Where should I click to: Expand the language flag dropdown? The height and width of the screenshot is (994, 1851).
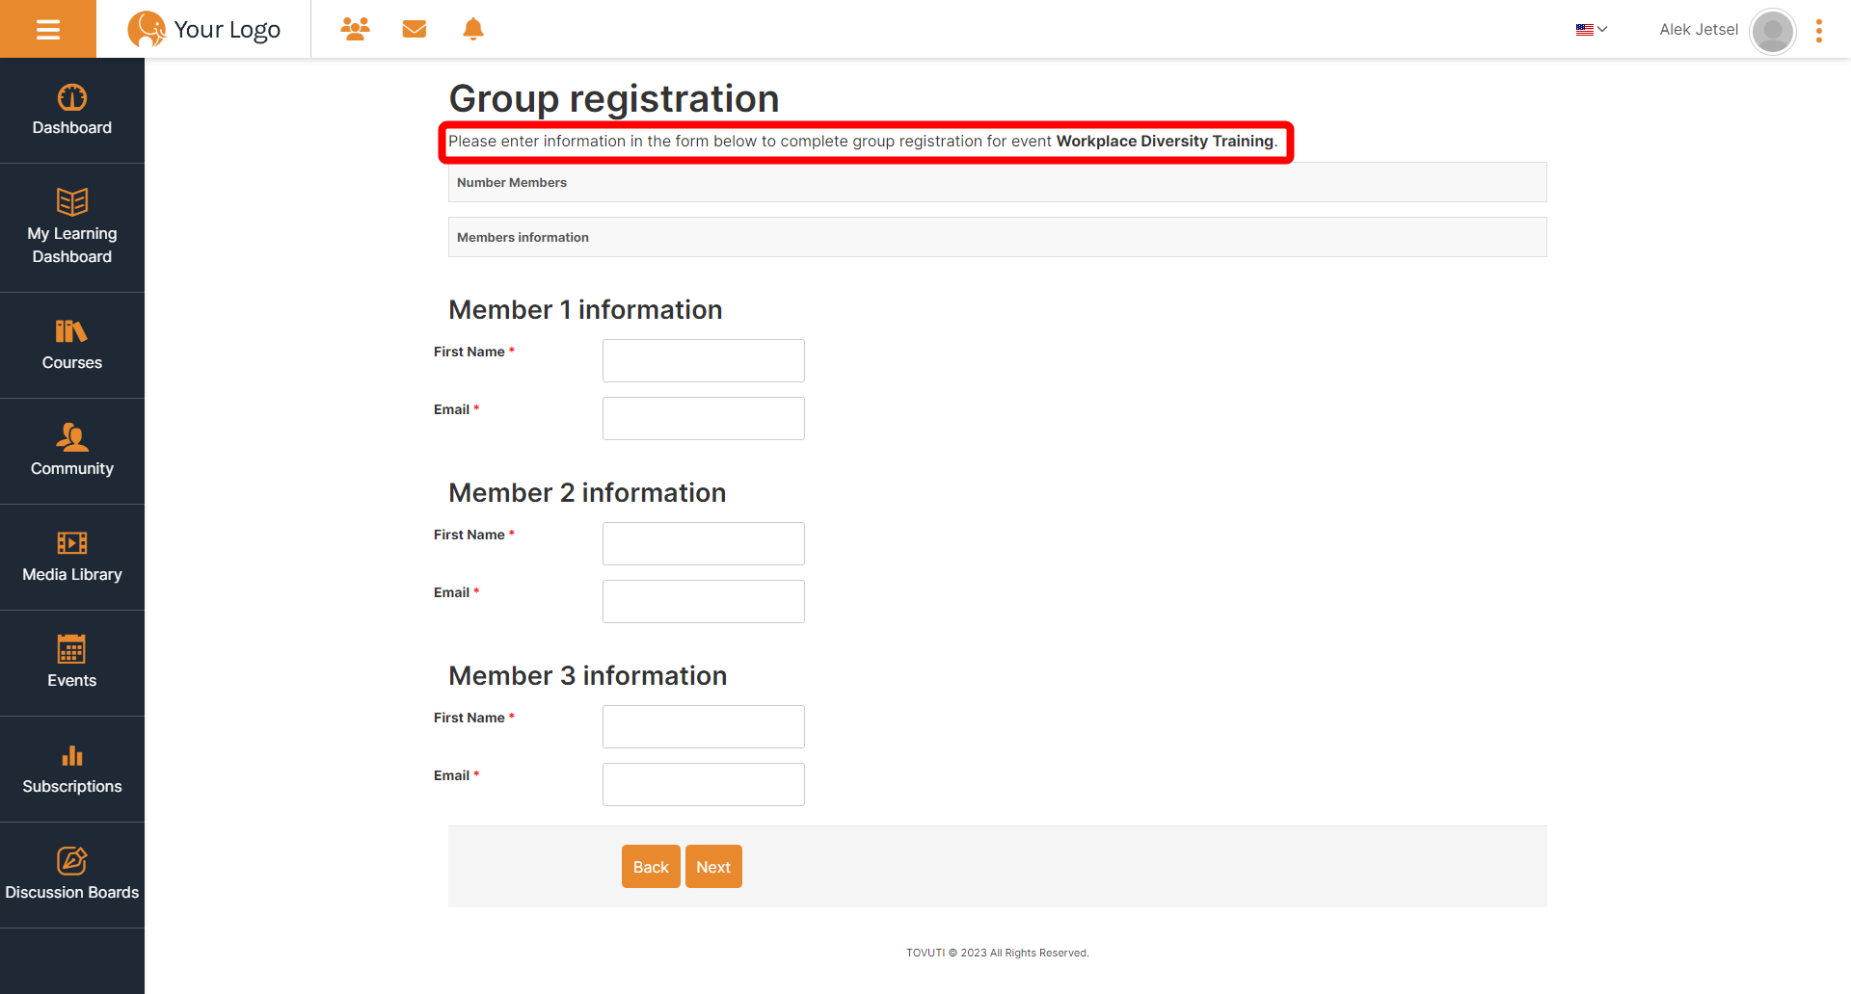(1592, 30)
